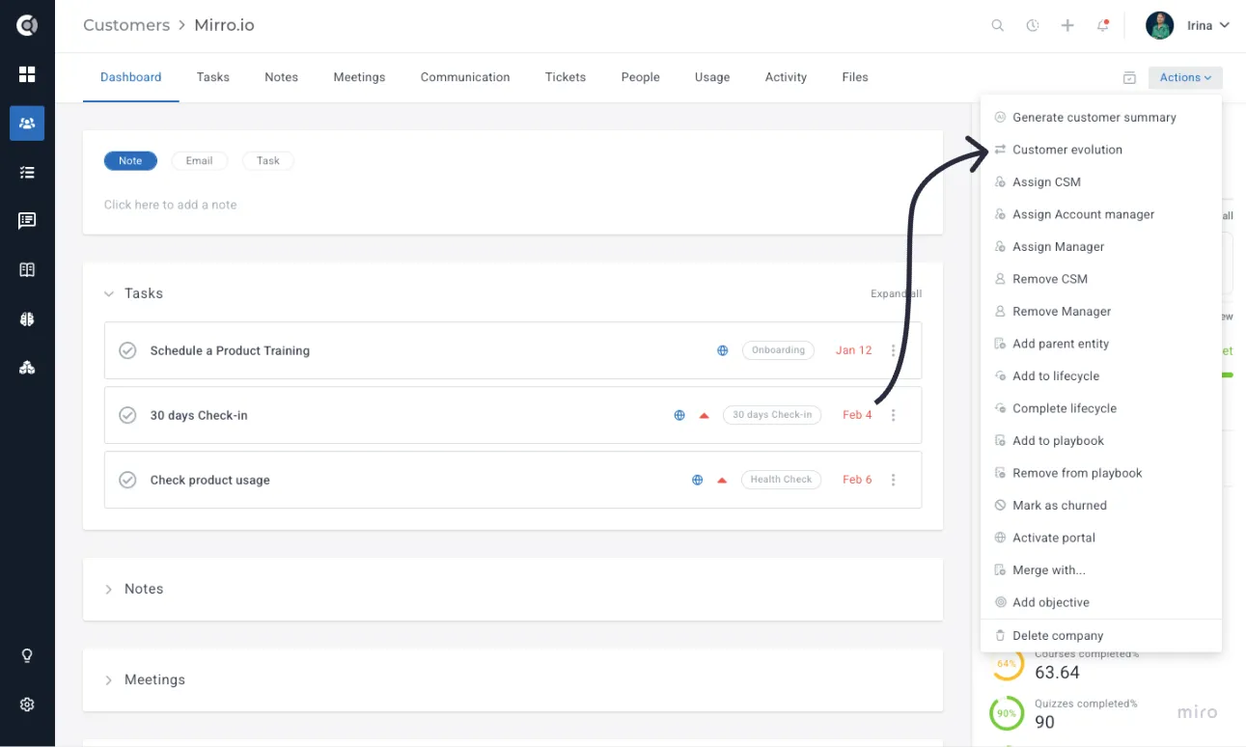Mark 30 days Check-in task complete
Image resolution: width=1246 pixels, height=747 pixels.
[x=127, y=415]
